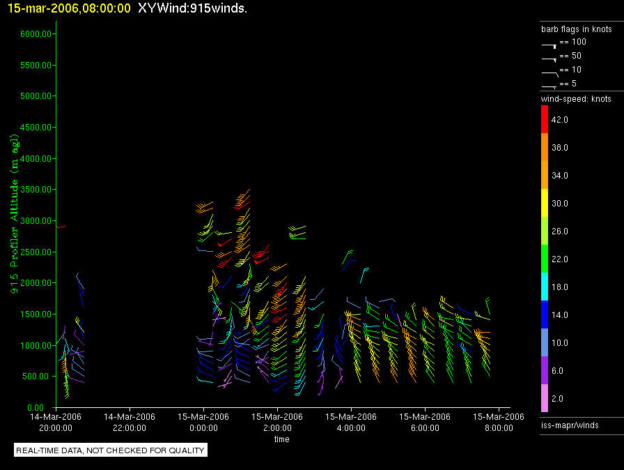The image size is (624, 470).
Task: Click the '15-Mar-2006 0:00:00' time label
Action: (x=203, y=422)
